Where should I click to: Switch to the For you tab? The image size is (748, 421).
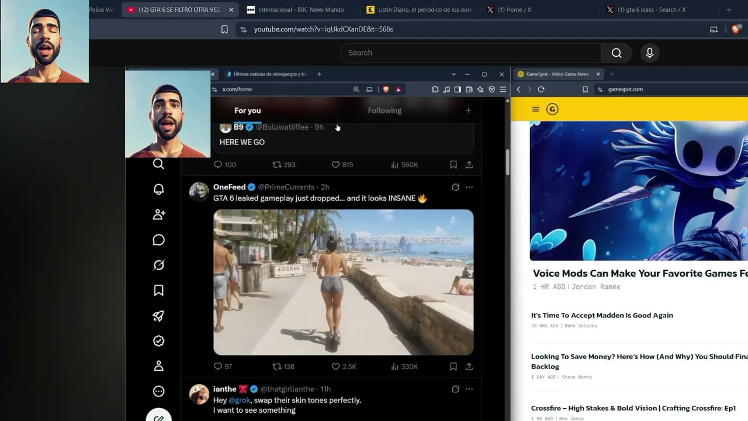click(x=247, y=111)
